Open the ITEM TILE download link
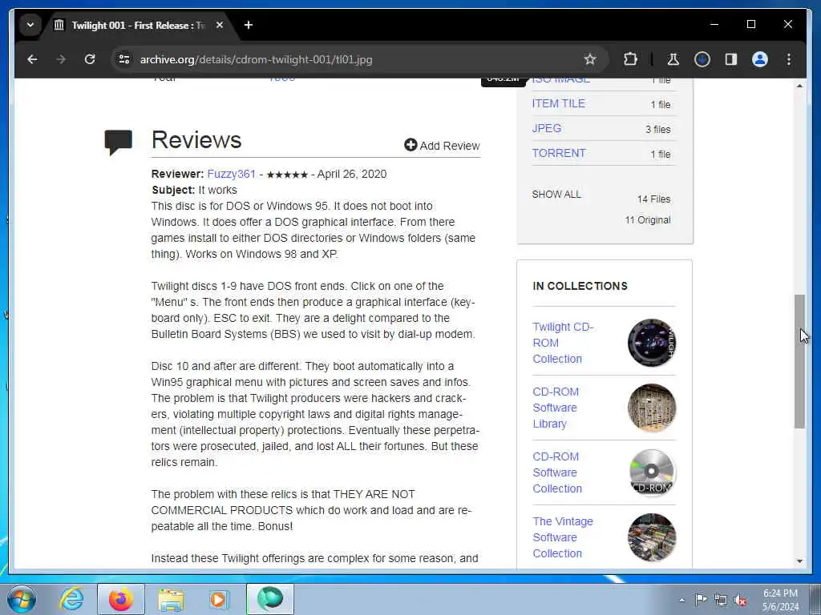Viewport: 821px width, 615px height. (x=558, y=103)
